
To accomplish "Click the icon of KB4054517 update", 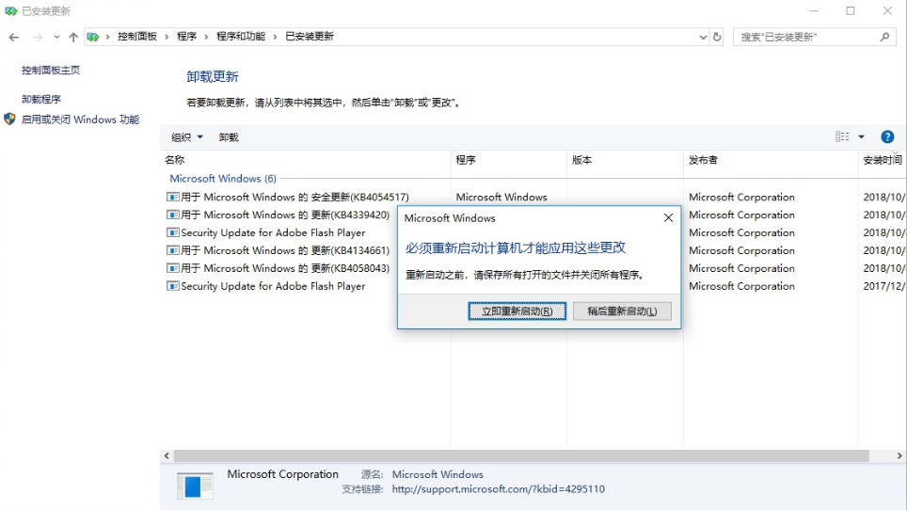I will coord(172,198).
